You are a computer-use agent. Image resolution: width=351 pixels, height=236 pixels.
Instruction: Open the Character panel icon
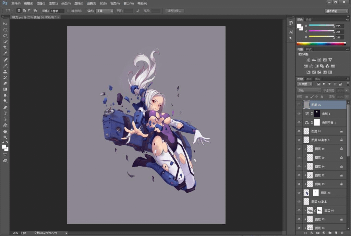pyautogui.click(x=291, y=32)
